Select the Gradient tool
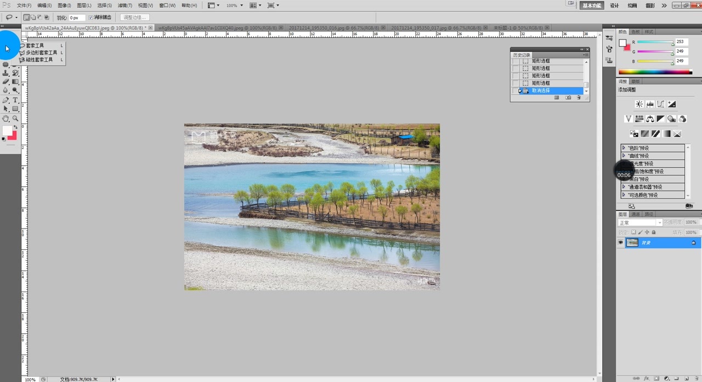Screen dimensions: 702x382 pos(15,82)
